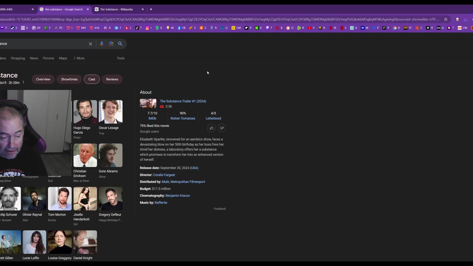Viewport: 473px width, 266px height.
Task: Start voice search with the microphone icon
Action: click(x=102, y=44)
